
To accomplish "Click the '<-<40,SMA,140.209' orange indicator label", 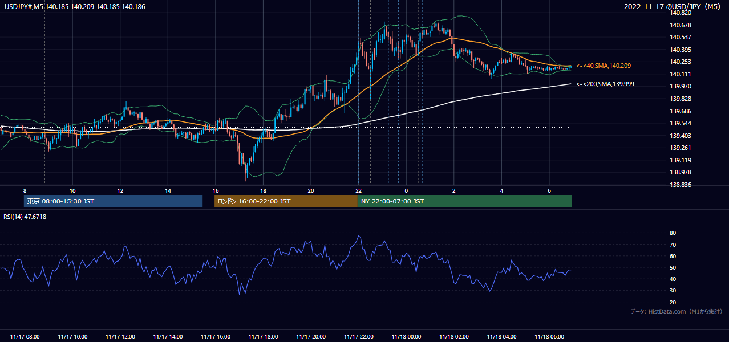I will click(x=604, y=66).
